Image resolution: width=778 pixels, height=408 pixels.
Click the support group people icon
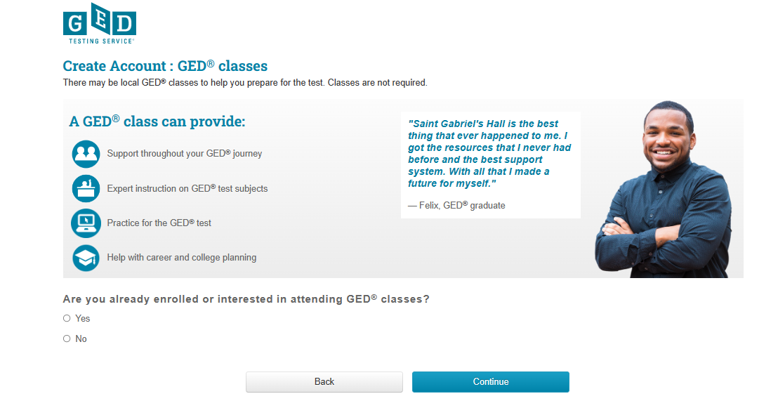(86, 154)
